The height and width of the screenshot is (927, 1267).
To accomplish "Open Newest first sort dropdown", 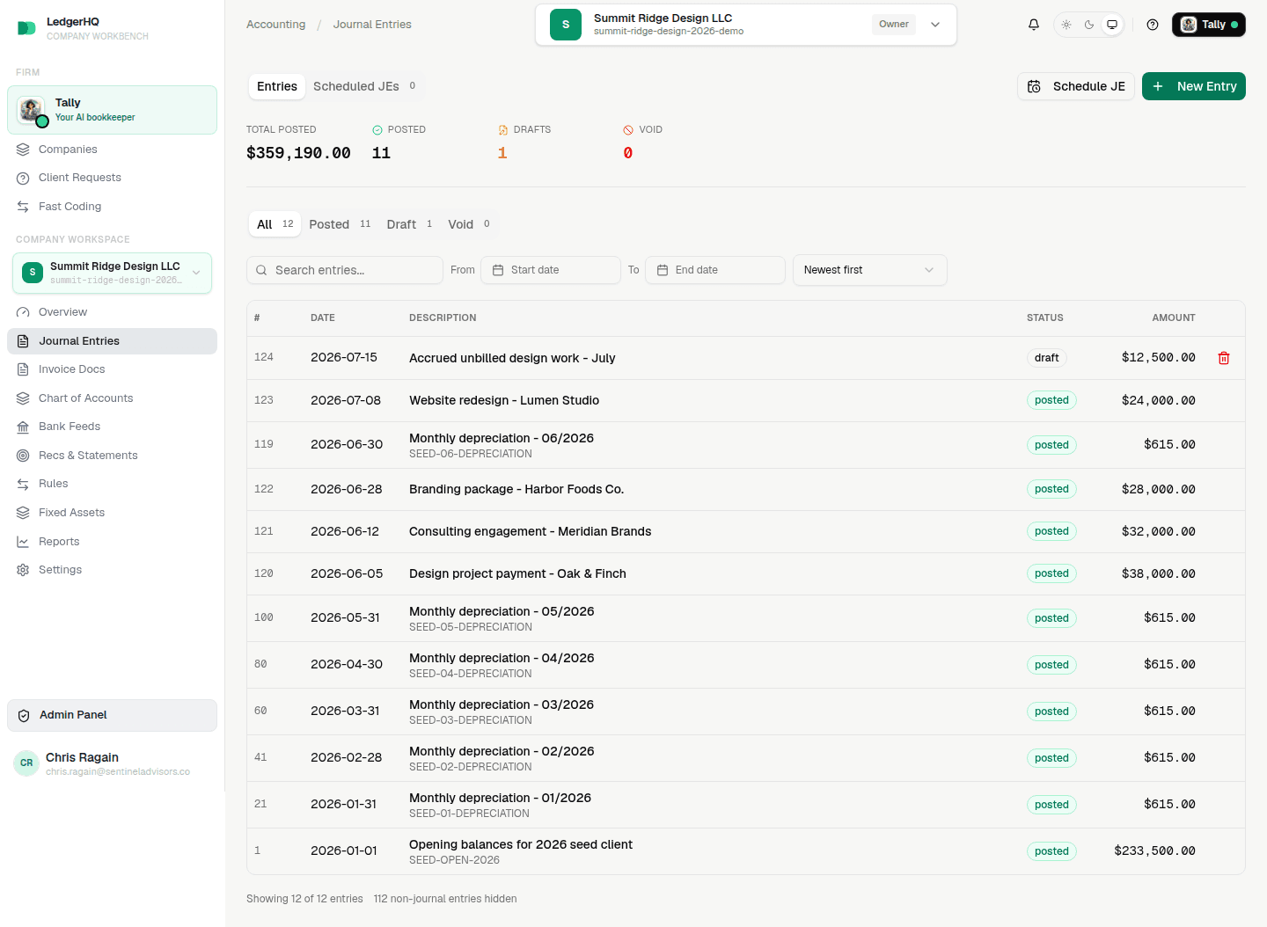I will [870, 270].
